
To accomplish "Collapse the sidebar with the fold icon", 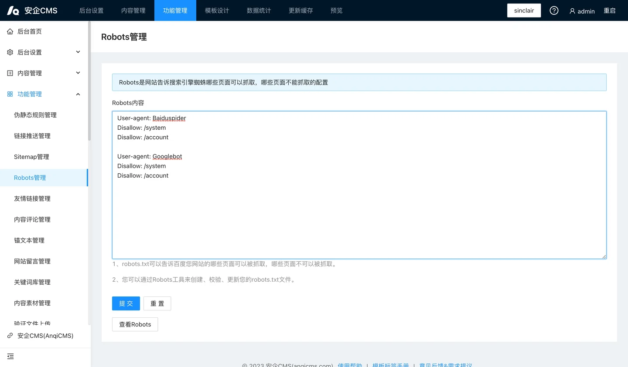I will (x=10, y=357).
